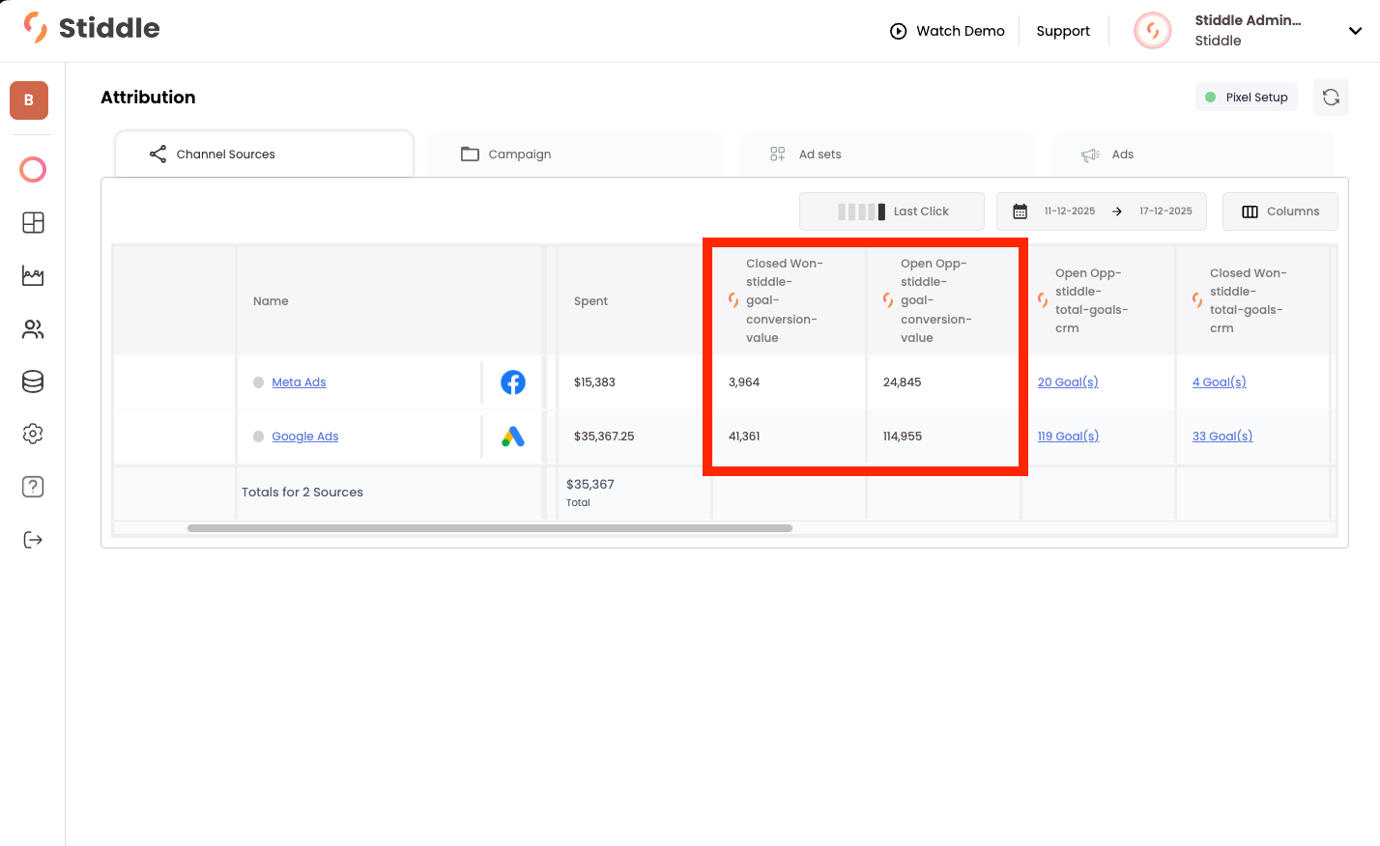Open the B workspace avatar in sidebar

(x=29, y=100)
